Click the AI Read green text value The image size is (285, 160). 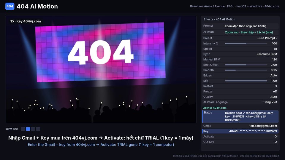tap(249, 32)
